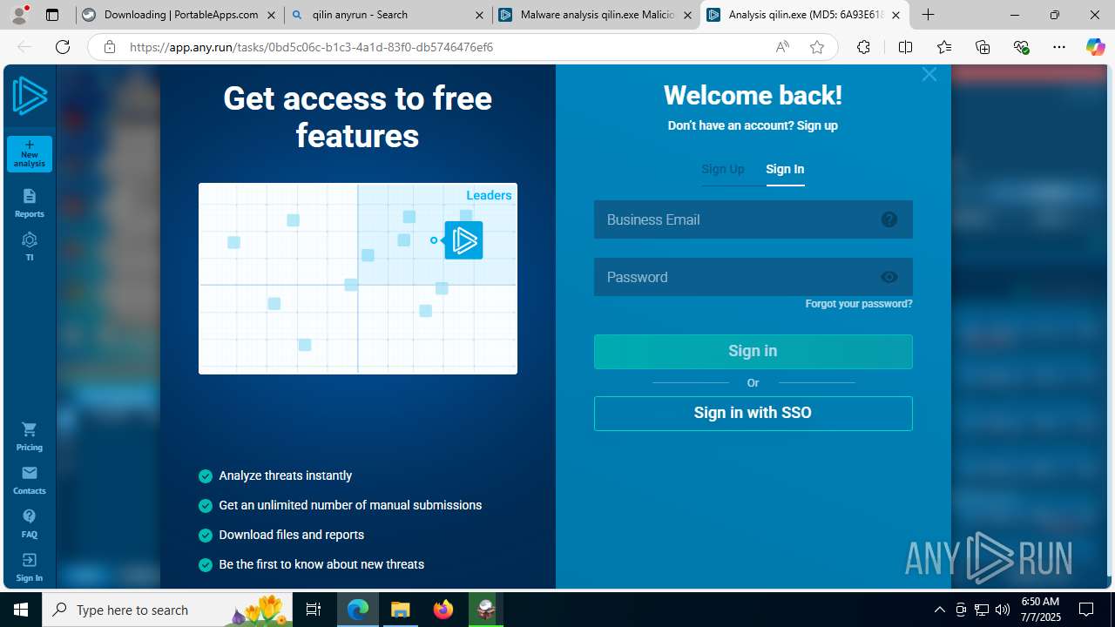
Task: Open TI threat intelligence in sidebar
Action: [x=30, y=246]
